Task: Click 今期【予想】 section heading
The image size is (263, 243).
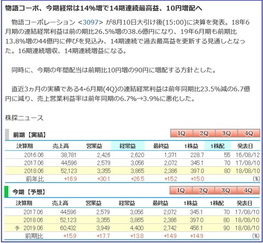Action: click(x=28, y=192)
